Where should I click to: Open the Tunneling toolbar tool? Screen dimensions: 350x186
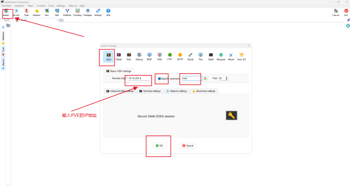(x=77, y=13)
